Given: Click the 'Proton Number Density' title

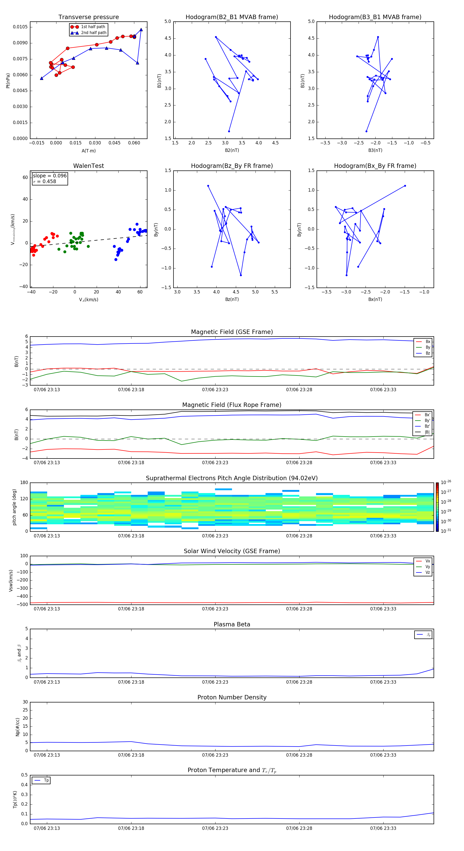Looking at the screenshot, I should [232, 697].
